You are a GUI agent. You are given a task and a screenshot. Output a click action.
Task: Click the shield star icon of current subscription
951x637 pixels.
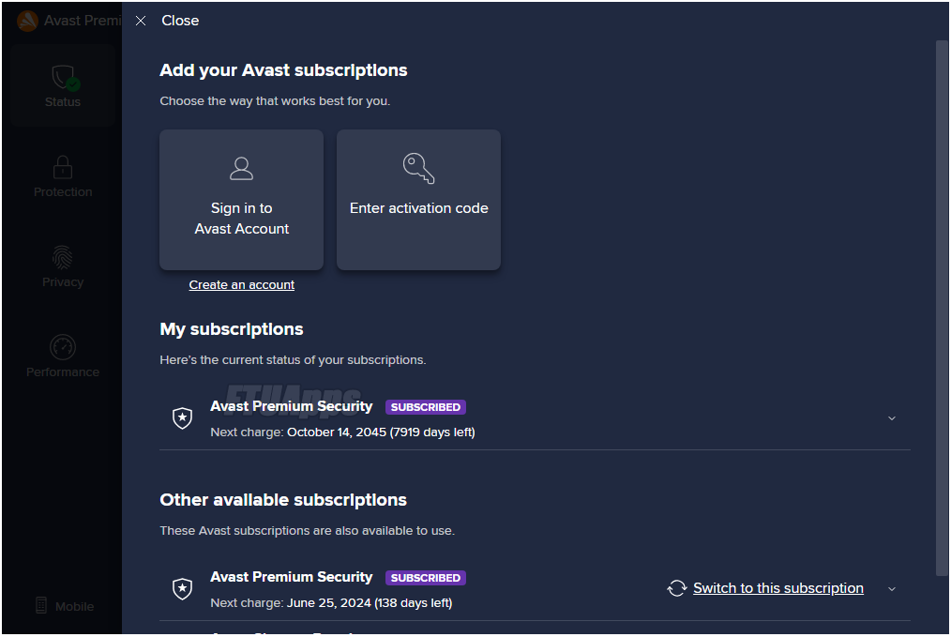[x=182, y=418]
